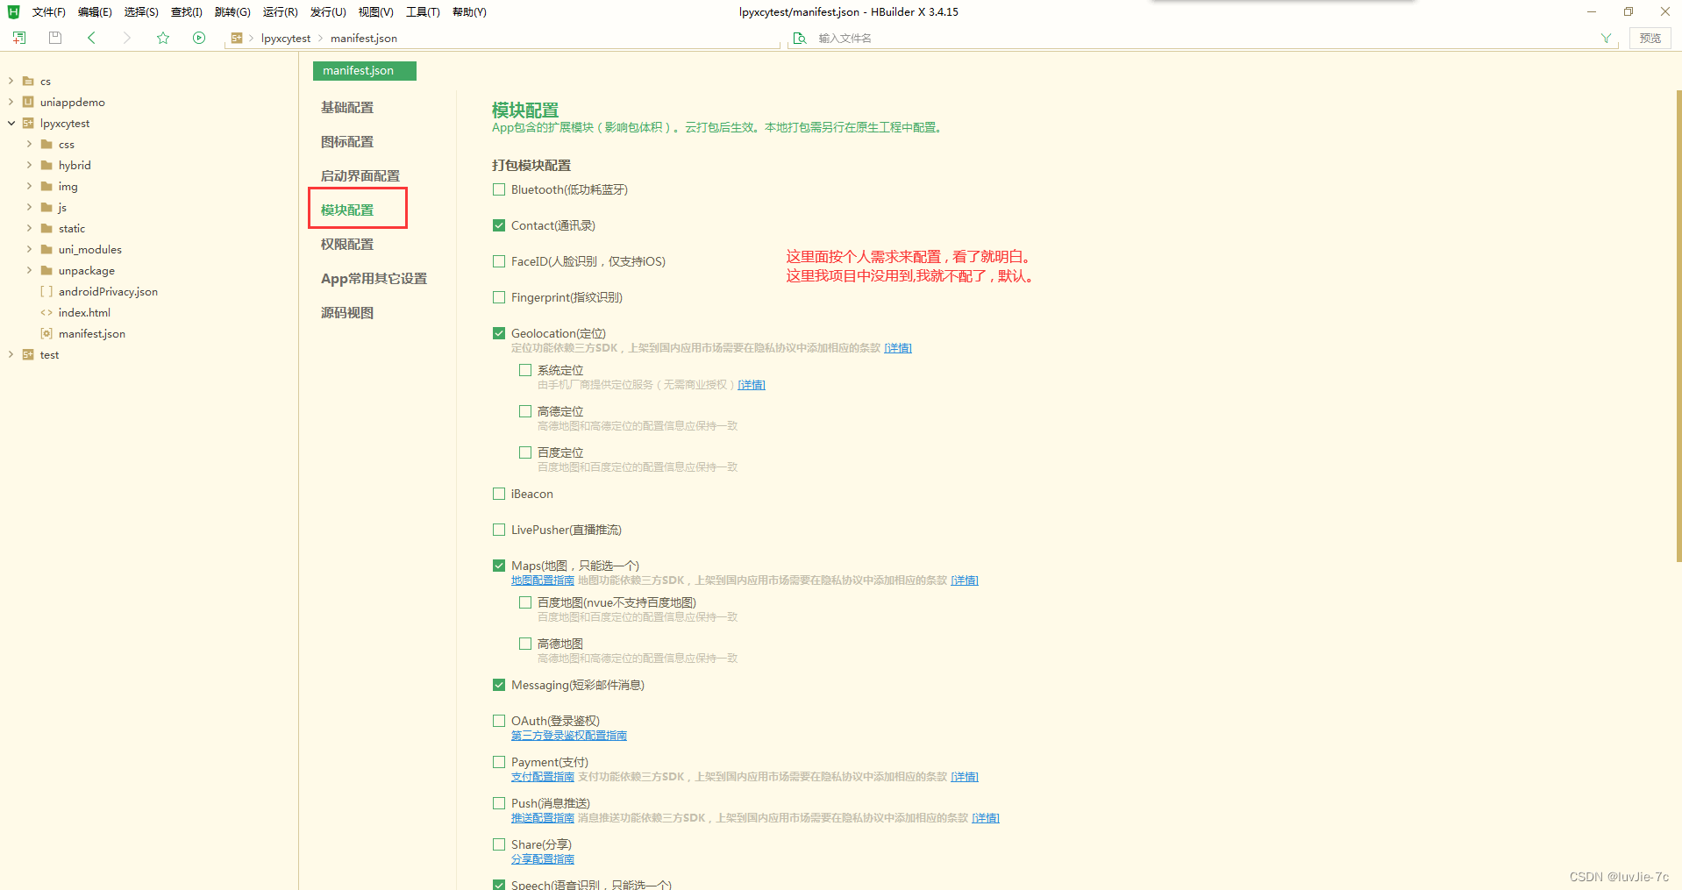Uncheck the Contact(通讯录) module

click(x=499, y=224)
